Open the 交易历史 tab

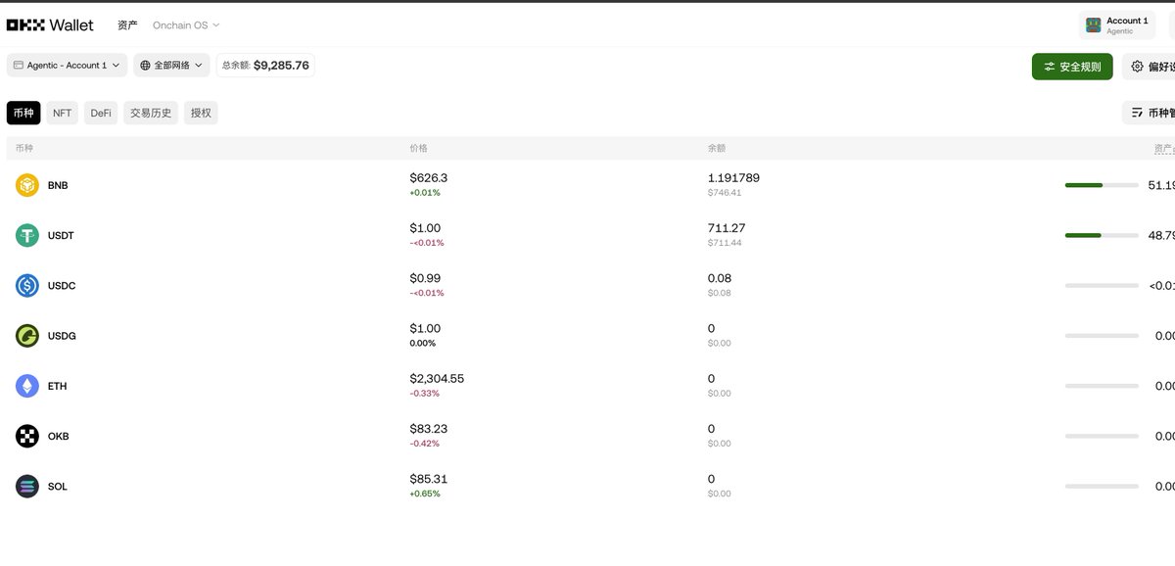(151, 113)
